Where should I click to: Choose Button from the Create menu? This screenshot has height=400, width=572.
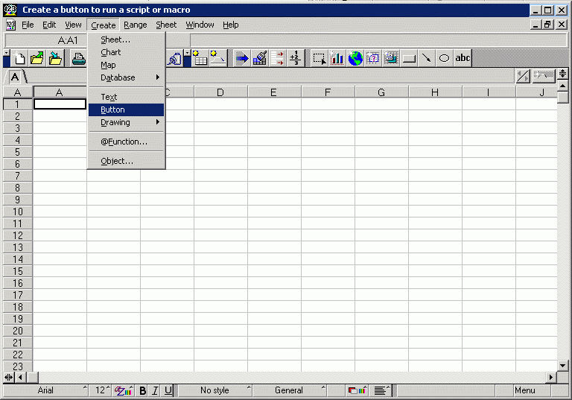pos(113,109)
